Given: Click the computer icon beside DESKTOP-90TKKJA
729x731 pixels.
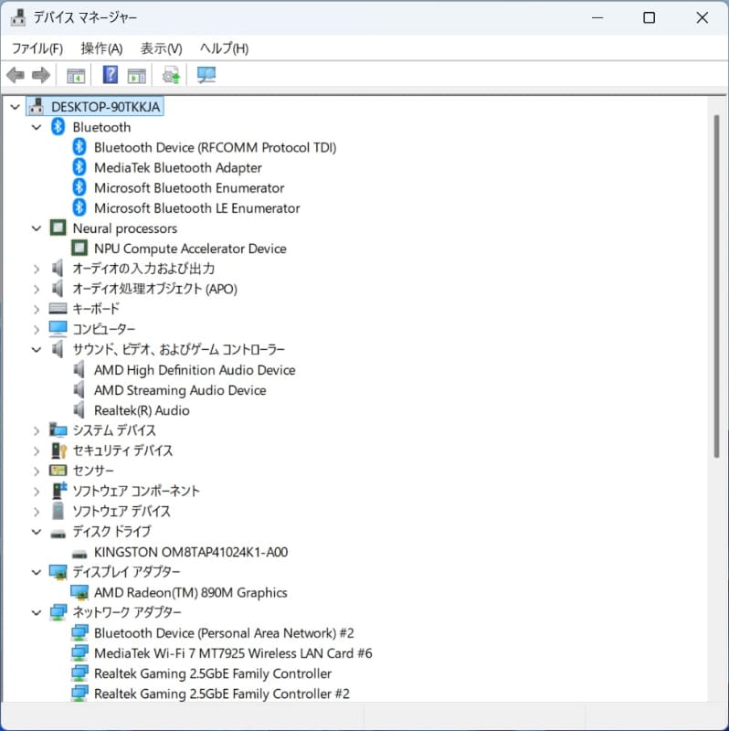Looking at the screenshot, I should coord(37,107).
